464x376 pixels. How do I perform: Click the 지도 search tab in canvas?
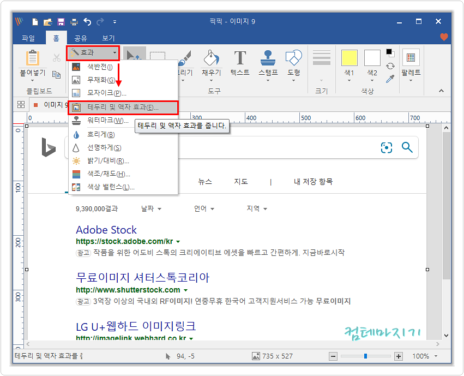tap(241, 182)
